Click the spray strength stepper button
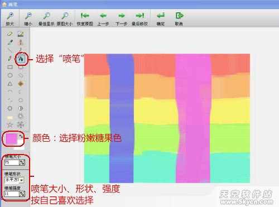 (22, 194)
